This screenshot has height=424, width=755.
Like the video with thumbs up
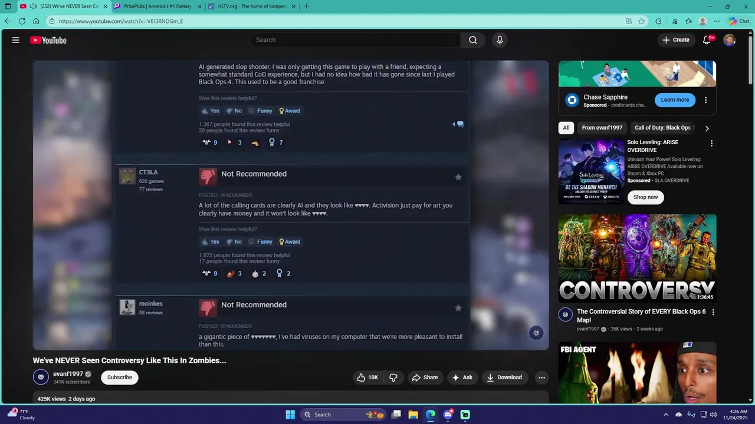367,377
